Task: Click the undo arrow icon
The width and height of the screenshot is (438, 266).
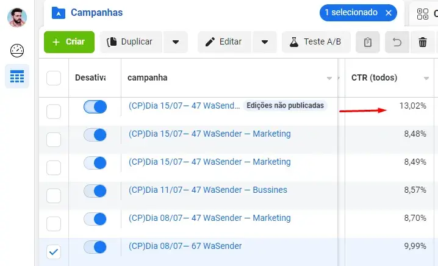Action: (x=397, y=42)
